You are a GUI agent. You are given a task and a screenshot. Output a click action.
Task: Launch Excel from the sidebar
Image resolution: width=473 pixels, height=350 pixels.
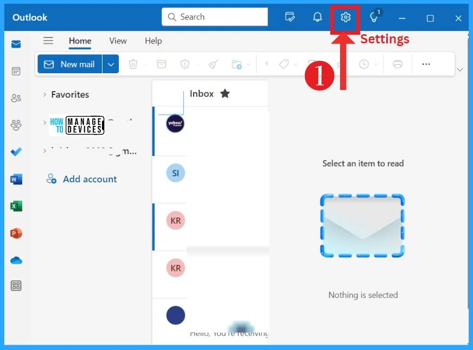(x=16, y=206)
